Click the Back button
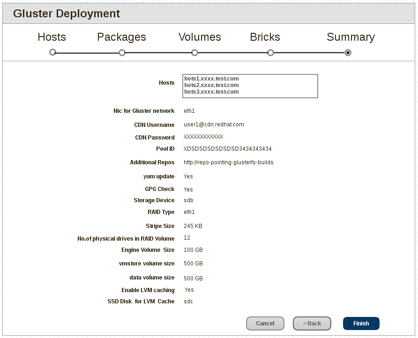 pos(312,323)
